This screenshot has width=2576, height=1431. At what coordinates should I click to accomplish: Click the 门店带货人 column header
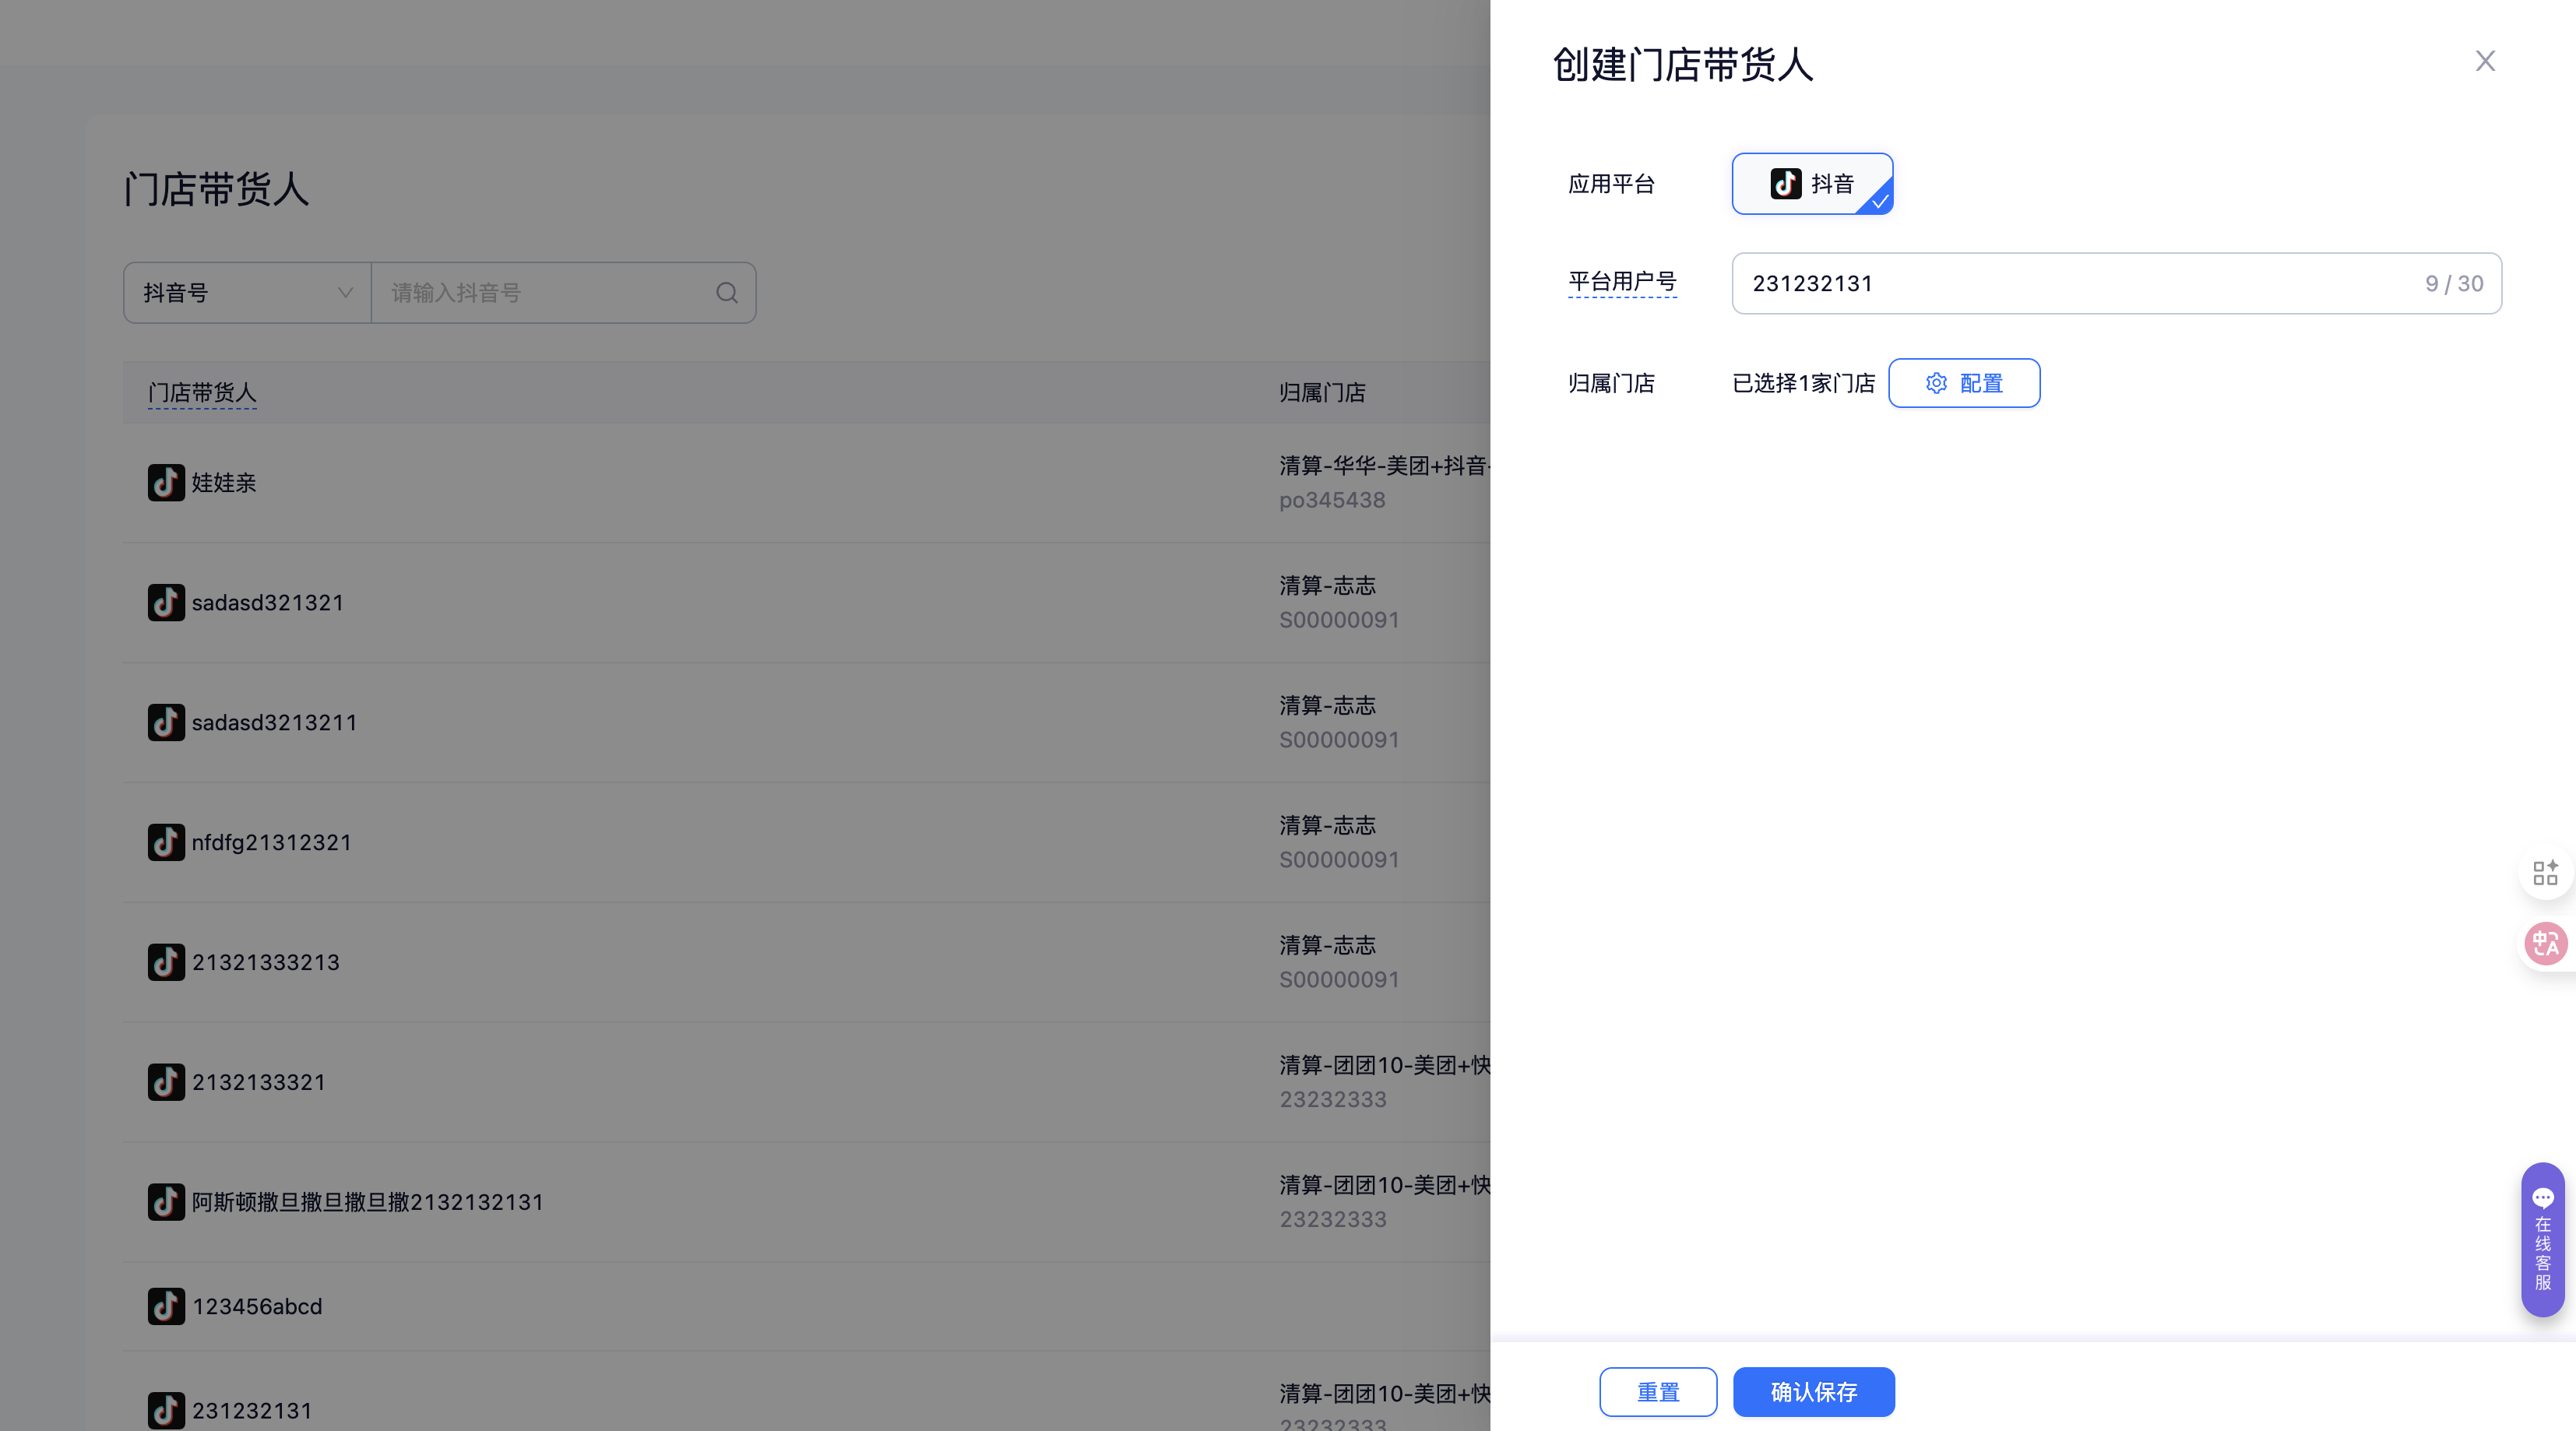pyautogui.click(x=202, y=393)
